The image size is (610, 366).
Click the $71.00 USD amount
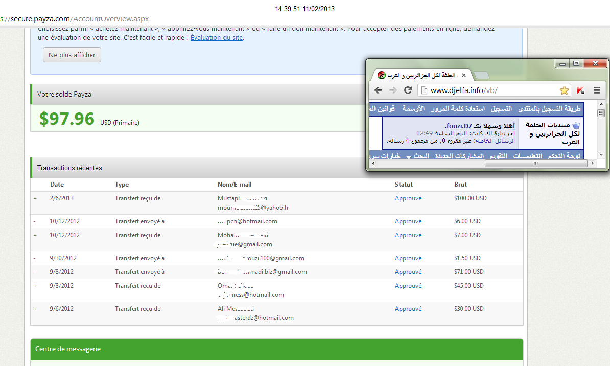tap(469, 272)
